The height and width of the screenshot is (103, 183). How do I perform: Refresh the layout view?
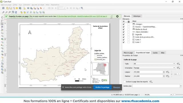(x=16, y=12)
